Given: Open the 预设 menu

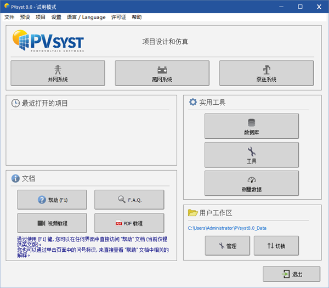Looking at the screenshot, I should [x=25, y=17].
